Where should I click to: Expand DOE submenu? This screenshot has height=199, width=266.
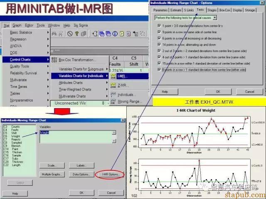click(26, 53)
